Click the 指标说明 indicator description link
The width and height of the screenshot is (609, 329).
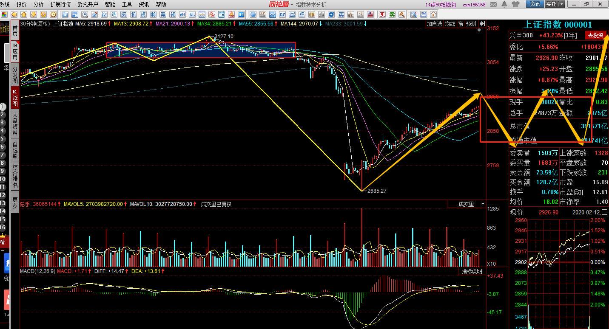point(472,271)
